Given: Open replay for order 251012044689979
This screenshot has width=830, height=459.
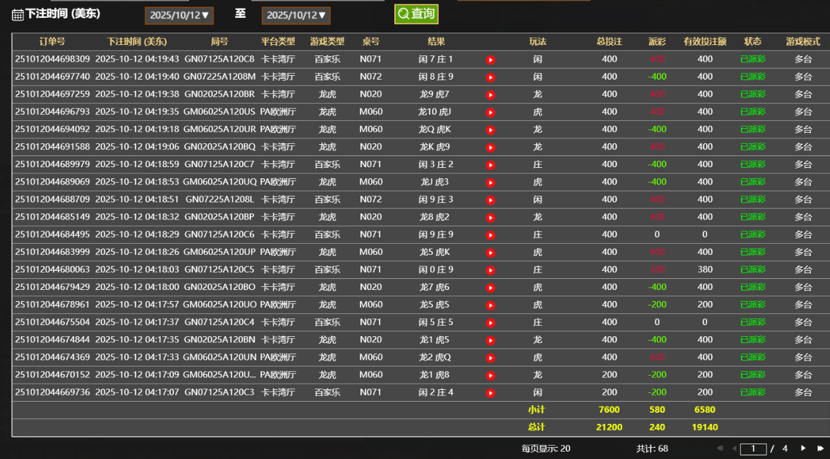Looking at the screenshot, I should pyautogui.click(x=491, y=165).
